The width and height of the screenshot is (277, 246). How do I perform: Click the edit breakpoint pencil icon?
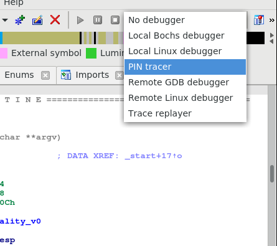coord(37,21)
